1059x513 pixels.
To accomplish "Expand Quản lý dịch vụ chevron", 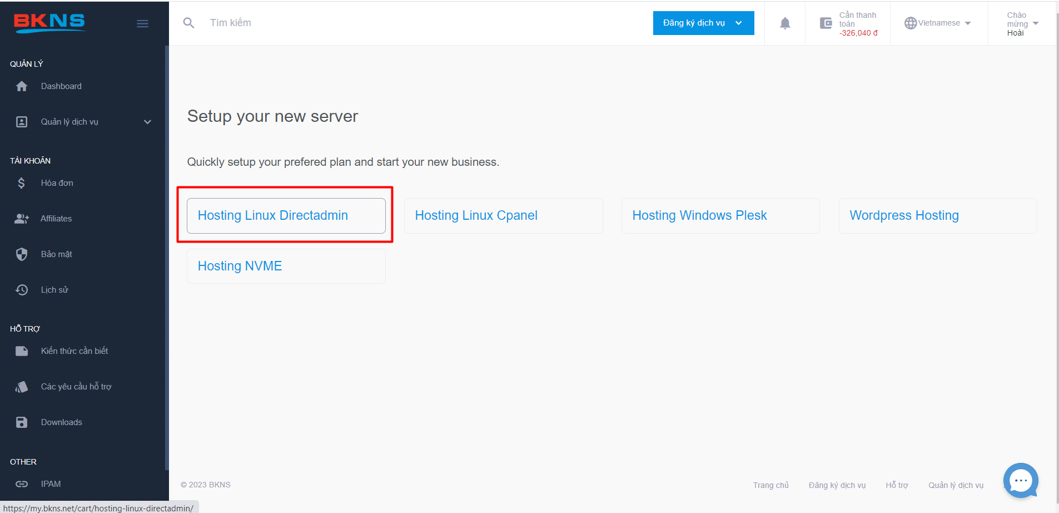I will [x=147, y=122].
